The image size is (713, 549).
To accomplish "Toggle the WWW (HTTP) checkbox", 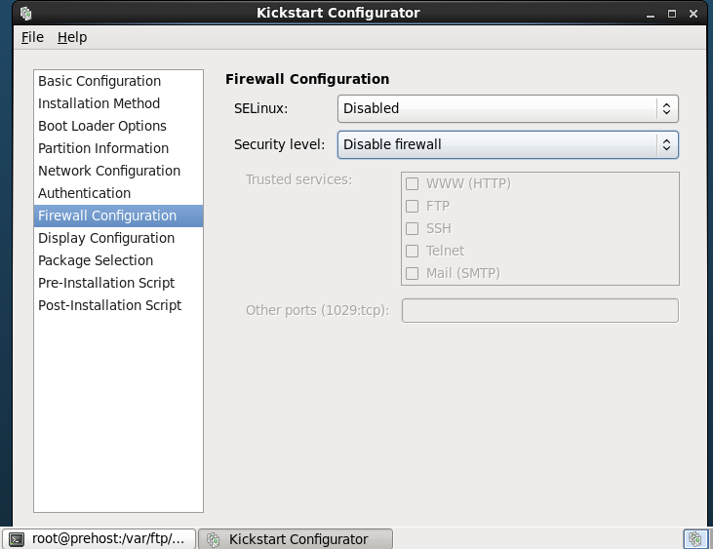I will (412, 183).
